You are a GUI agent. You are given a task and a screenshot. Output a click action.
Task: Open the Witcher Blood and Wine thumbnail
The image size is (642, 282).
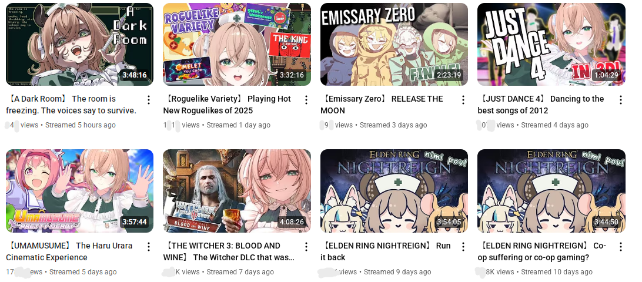click(237, 191)
